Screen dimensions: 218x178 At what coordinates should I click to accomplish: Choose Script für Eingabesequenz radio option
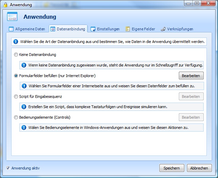pos(16,97)
